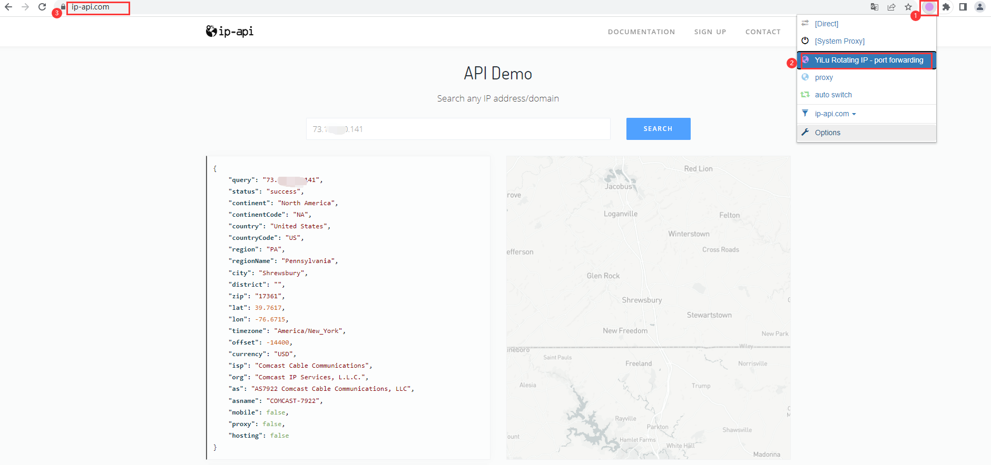Click the "AS7922 Comcast Cable Communications, LLC" value
The height and width of the screenshot is (465, 991).
(x=331, y=389)
